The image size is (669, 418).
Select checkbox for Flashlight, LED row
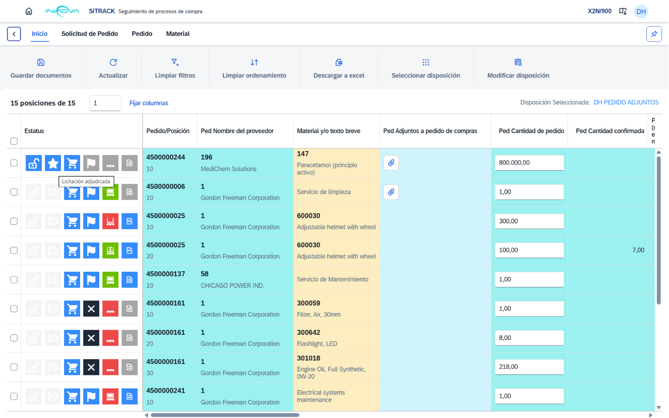coord(14,338)
